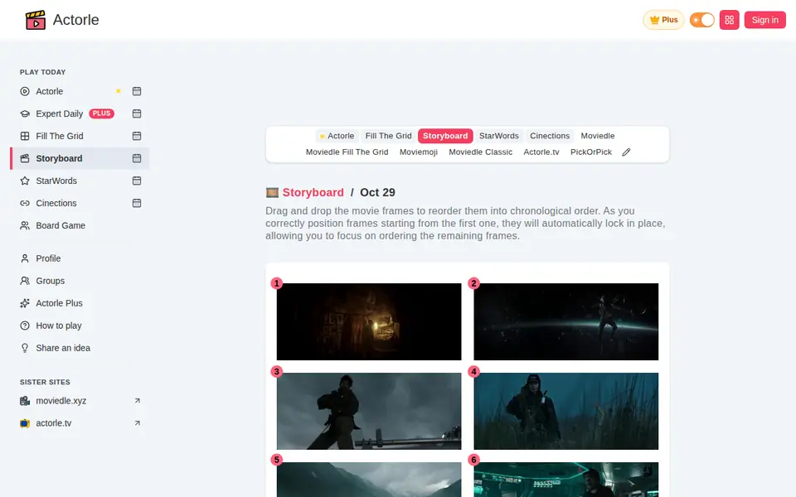Open the games grid menu icon

point(729,20)
